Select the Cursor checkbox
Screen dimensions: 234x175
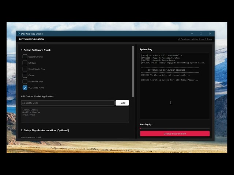25,75
